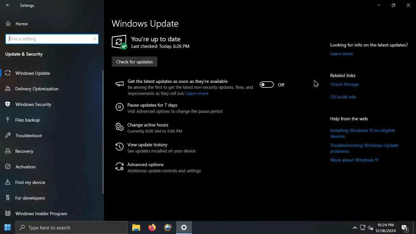The width and height of the screenshot is (416, 234).
Task: Click the search magnifier in Find a setting
Action: [x=94, y=39]
